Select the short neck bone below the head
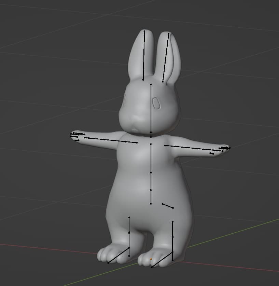 tap(151, 135)
